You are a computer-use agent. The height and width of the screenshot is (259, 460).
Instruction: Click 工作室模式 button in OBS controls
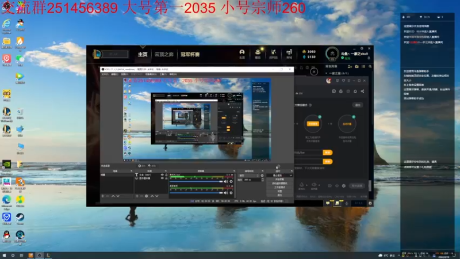click(279, 187)
